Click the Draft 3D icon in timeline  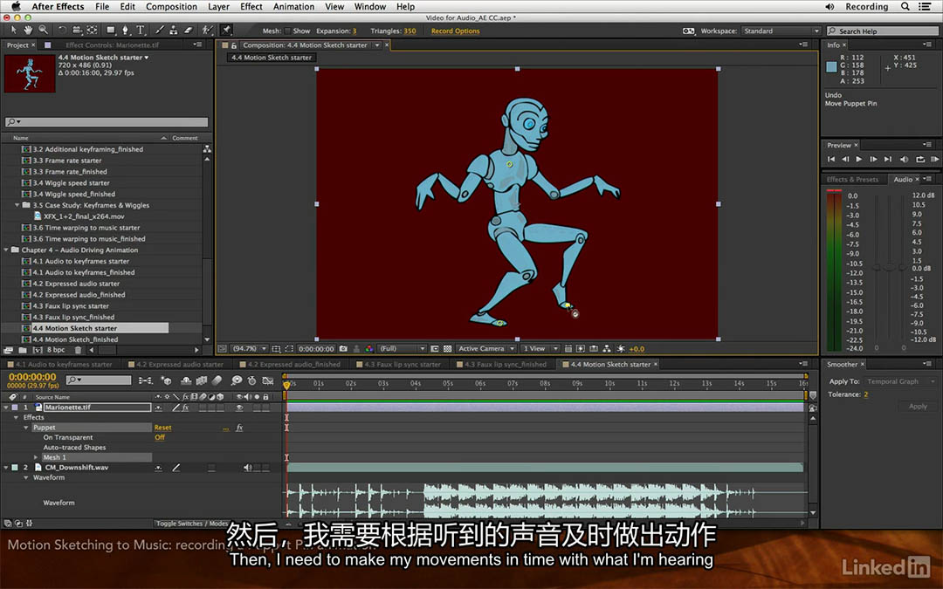pyautogui.click(x=167, y=380)
